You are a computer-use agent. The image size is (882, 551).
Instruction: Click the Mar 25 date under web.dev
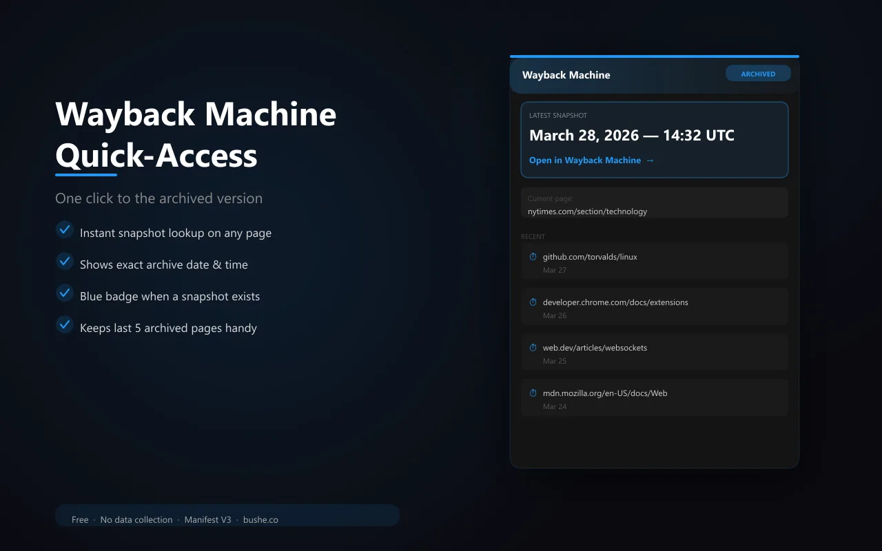pyautogui.click(x=555, y=361)
